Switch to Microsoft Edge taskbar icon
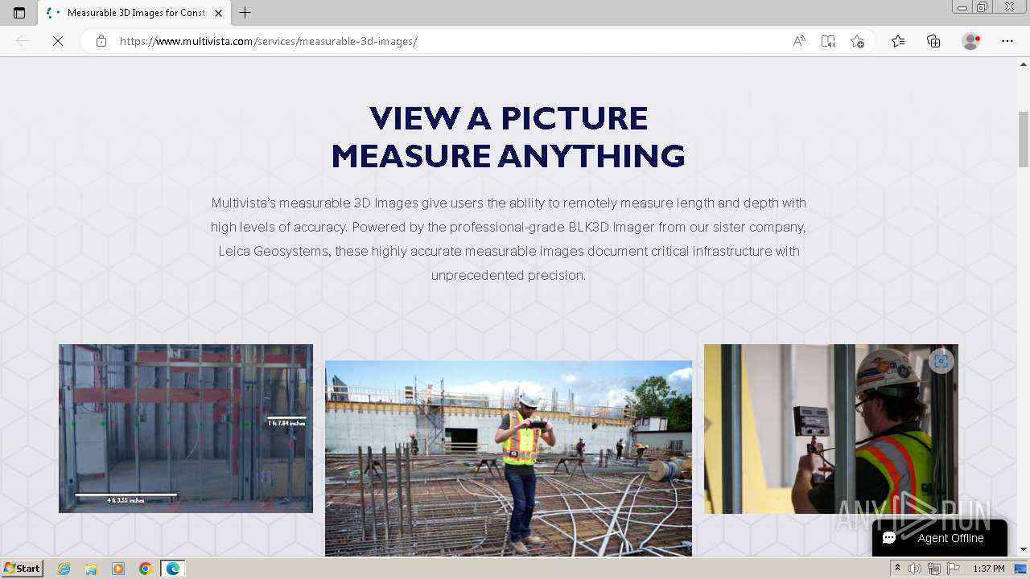This screenshot has height=579, width=1030. (173, 569)
